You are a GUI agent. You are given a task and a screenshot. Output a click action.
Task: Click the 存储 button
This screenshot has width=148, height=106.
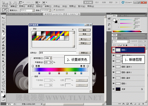coord(84,43)
